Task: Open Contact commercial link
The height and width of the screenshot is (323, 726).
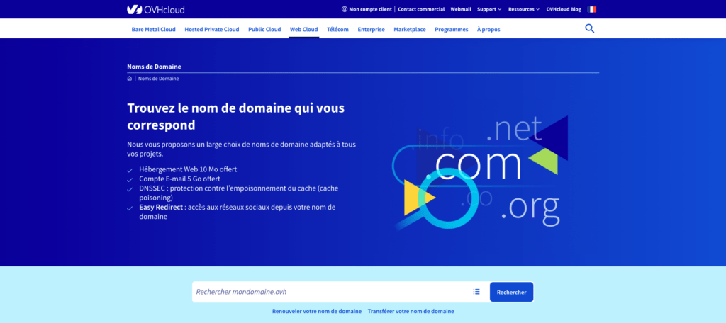Action: tap(421, 9)
